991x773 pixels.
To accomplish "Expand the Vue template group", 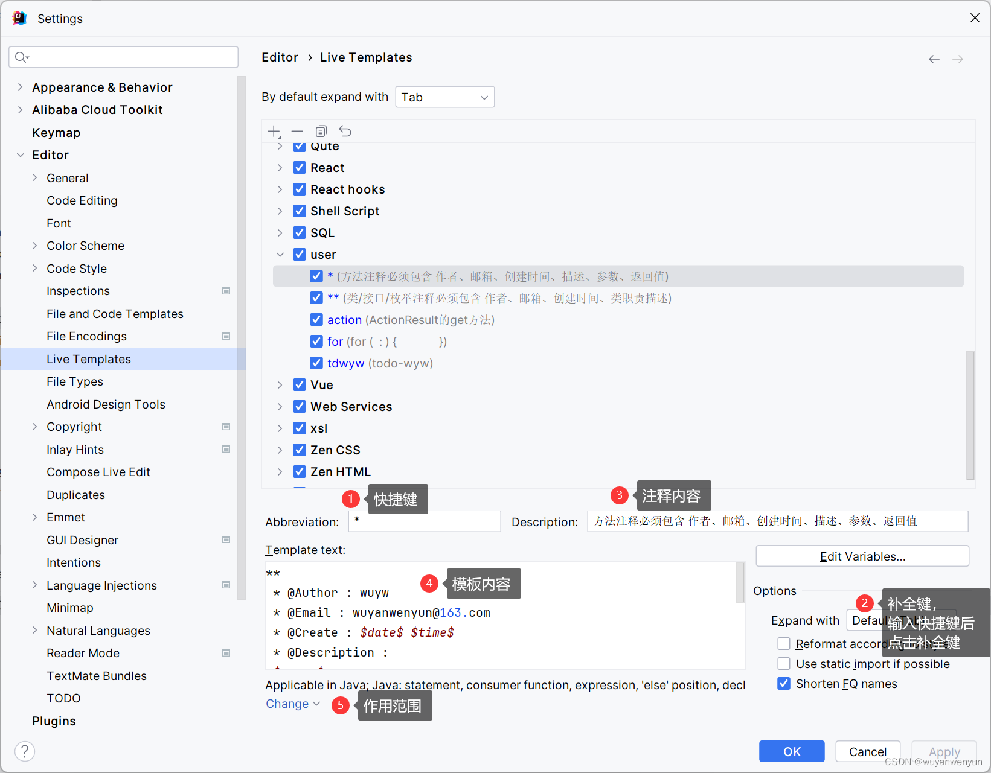I will click(280, 385).
